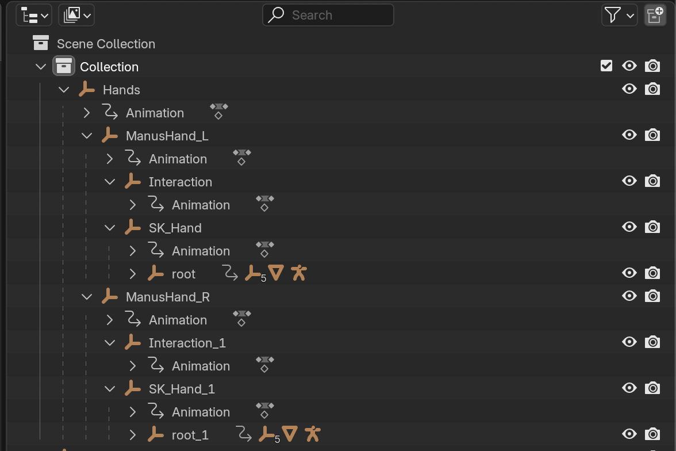This screenshot has height=451, width=676.
Task: Disable Collection render camera icon
Action: [x=652, y=66]
